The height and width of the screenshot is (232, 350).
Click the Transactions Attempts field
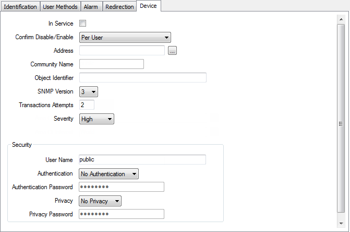tap(86, 105)
